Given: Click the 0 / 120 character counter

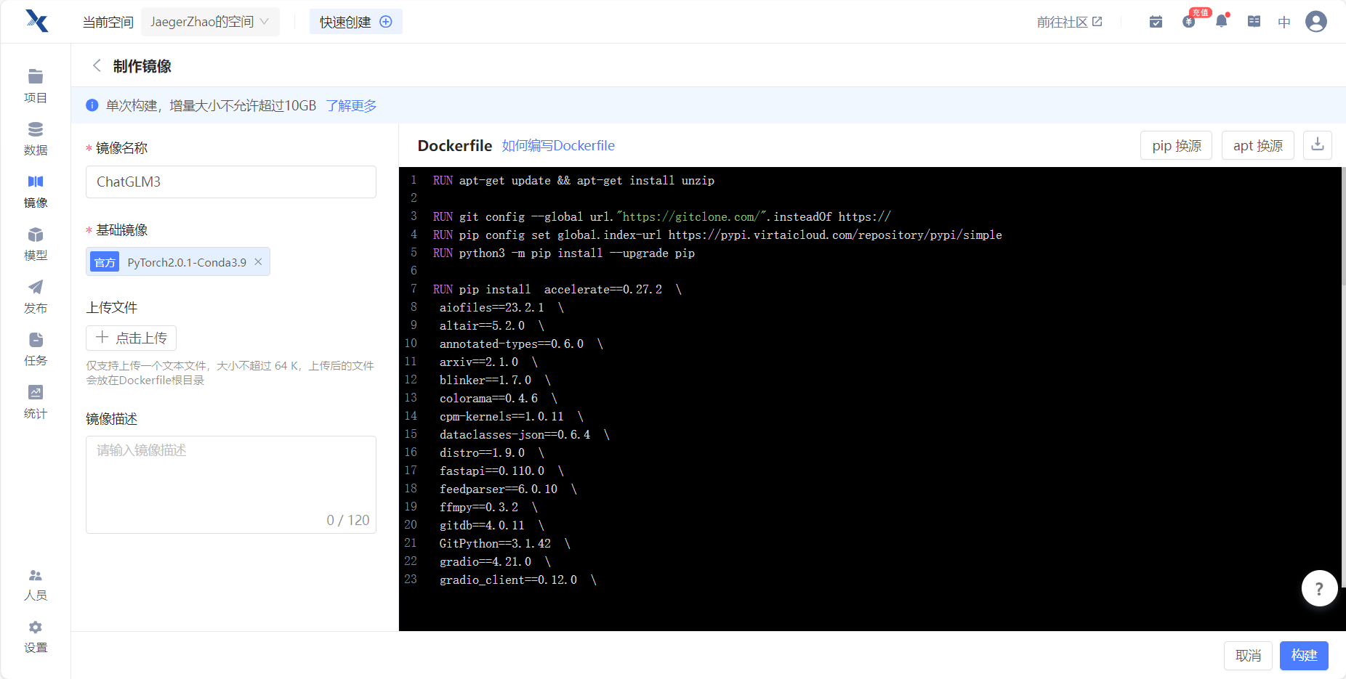Looking at the screenshot, I should (347, 520).
